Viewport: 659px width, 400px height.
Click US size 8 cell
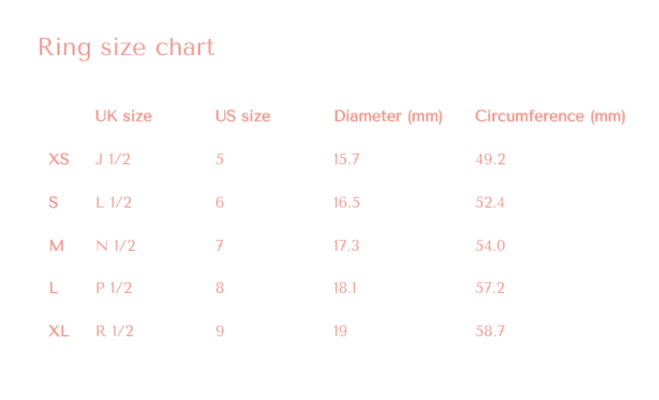point(219,288)
